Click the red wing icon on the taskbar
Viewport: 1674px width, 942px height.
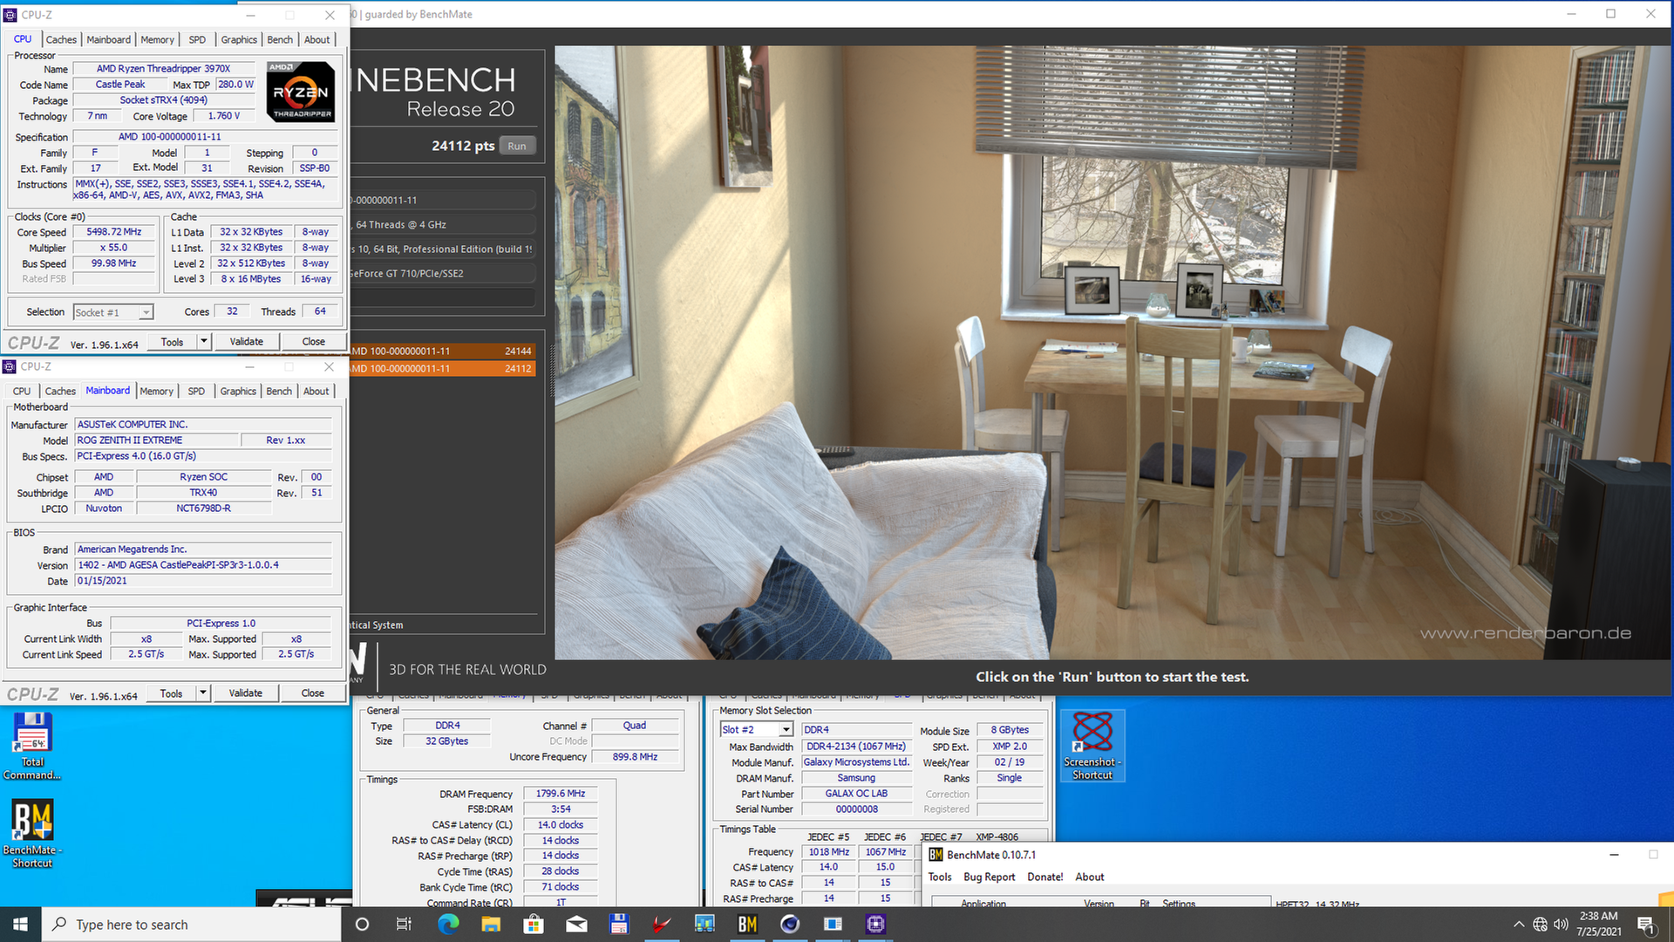point(662,925)
